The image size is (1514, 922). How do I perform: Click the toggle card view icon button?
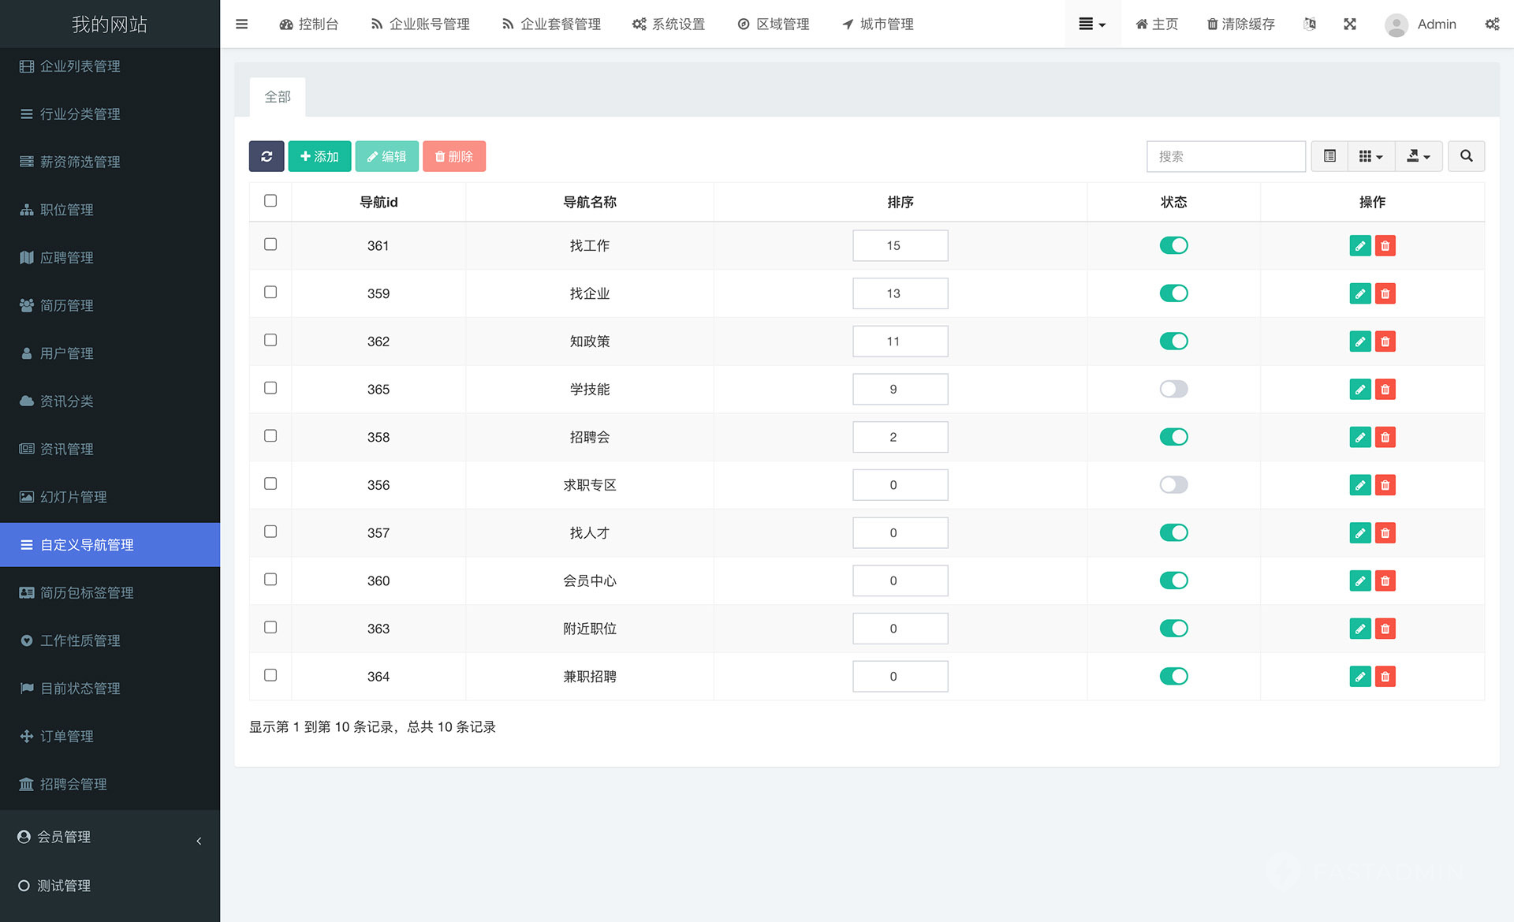point(1329,156)
